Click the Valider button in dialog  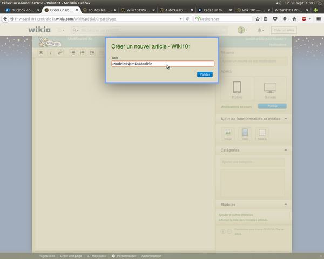205,74
